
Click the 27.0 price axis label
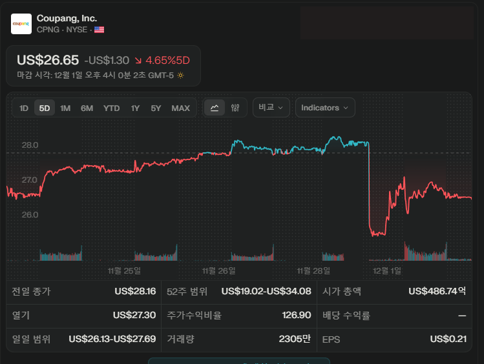29,180
